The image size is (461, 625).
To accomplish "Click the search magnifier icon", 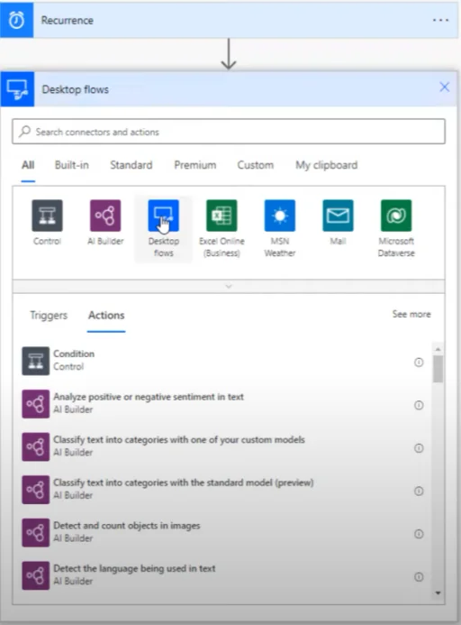I will coord(24,131).
